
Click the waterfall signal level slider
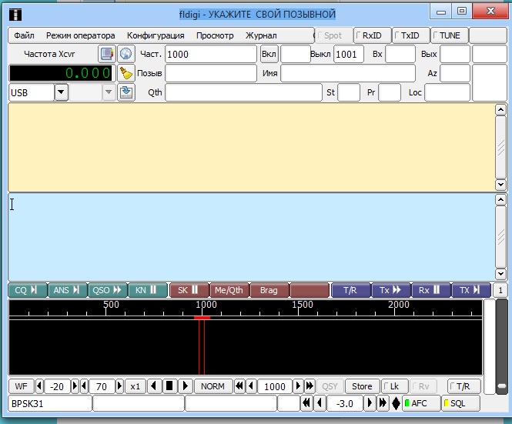point(501,385)
